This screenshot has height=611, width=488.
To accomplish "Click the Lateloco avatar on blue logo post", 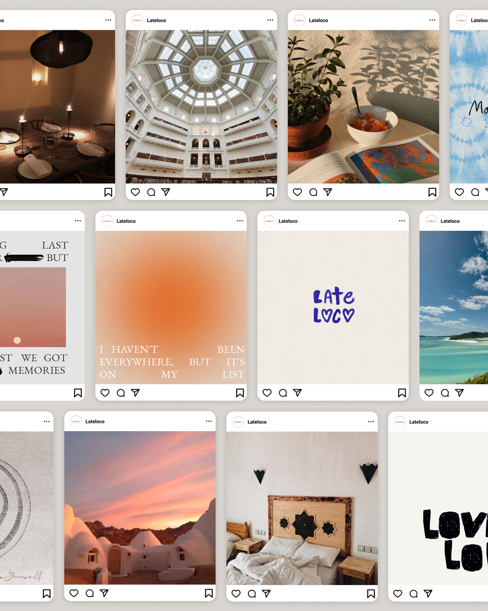I will 269,221.
